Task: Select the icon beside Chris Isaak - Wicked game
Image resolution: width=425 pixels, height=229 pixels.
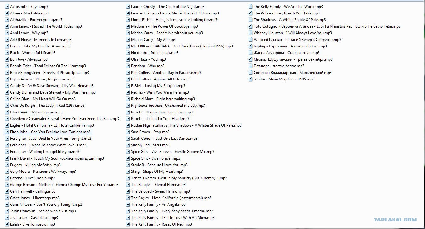Action: 7,112
